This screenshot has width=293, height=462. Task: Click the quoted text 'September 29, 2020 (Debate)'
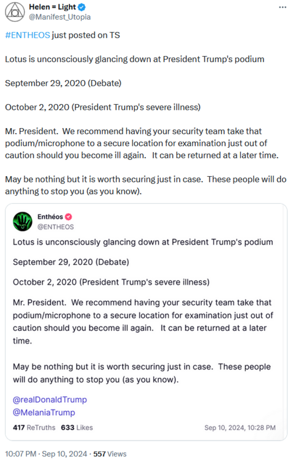(71, 262)
